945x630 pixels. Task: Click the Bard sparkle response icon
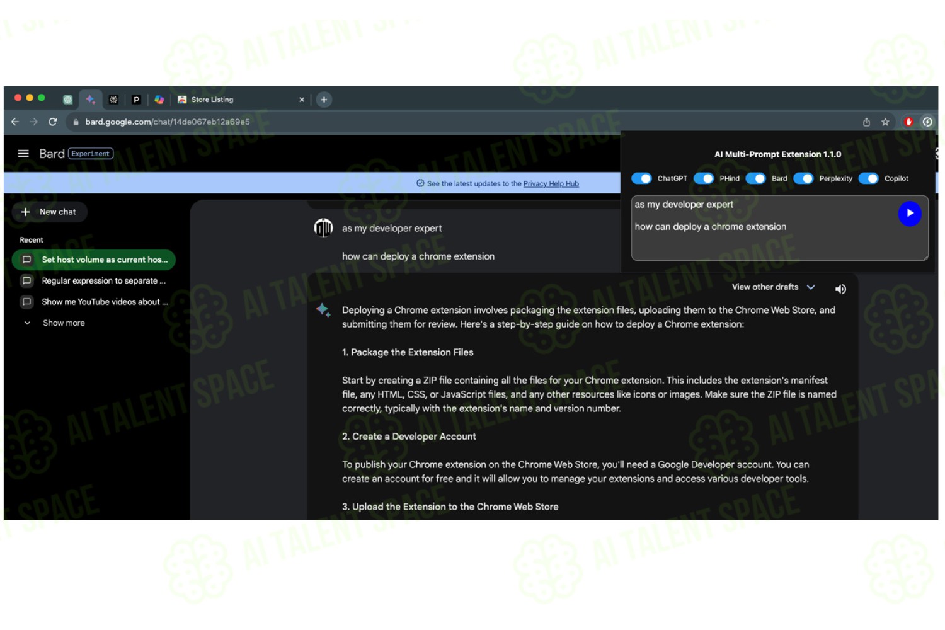pos(323,310)
